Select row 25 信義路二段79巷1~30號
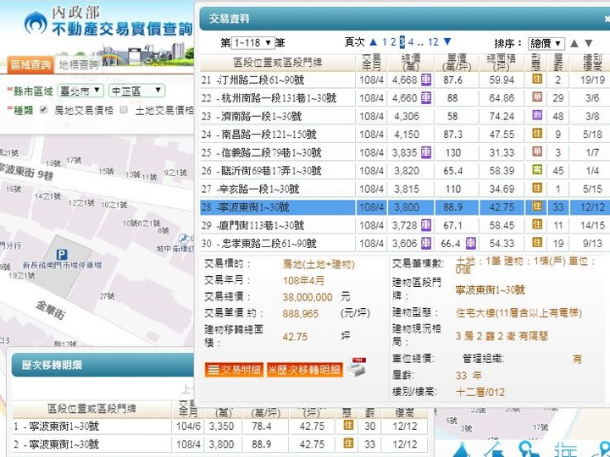Image resolution: width=610 pixels, height=457 pixels. tap(405, 152)
